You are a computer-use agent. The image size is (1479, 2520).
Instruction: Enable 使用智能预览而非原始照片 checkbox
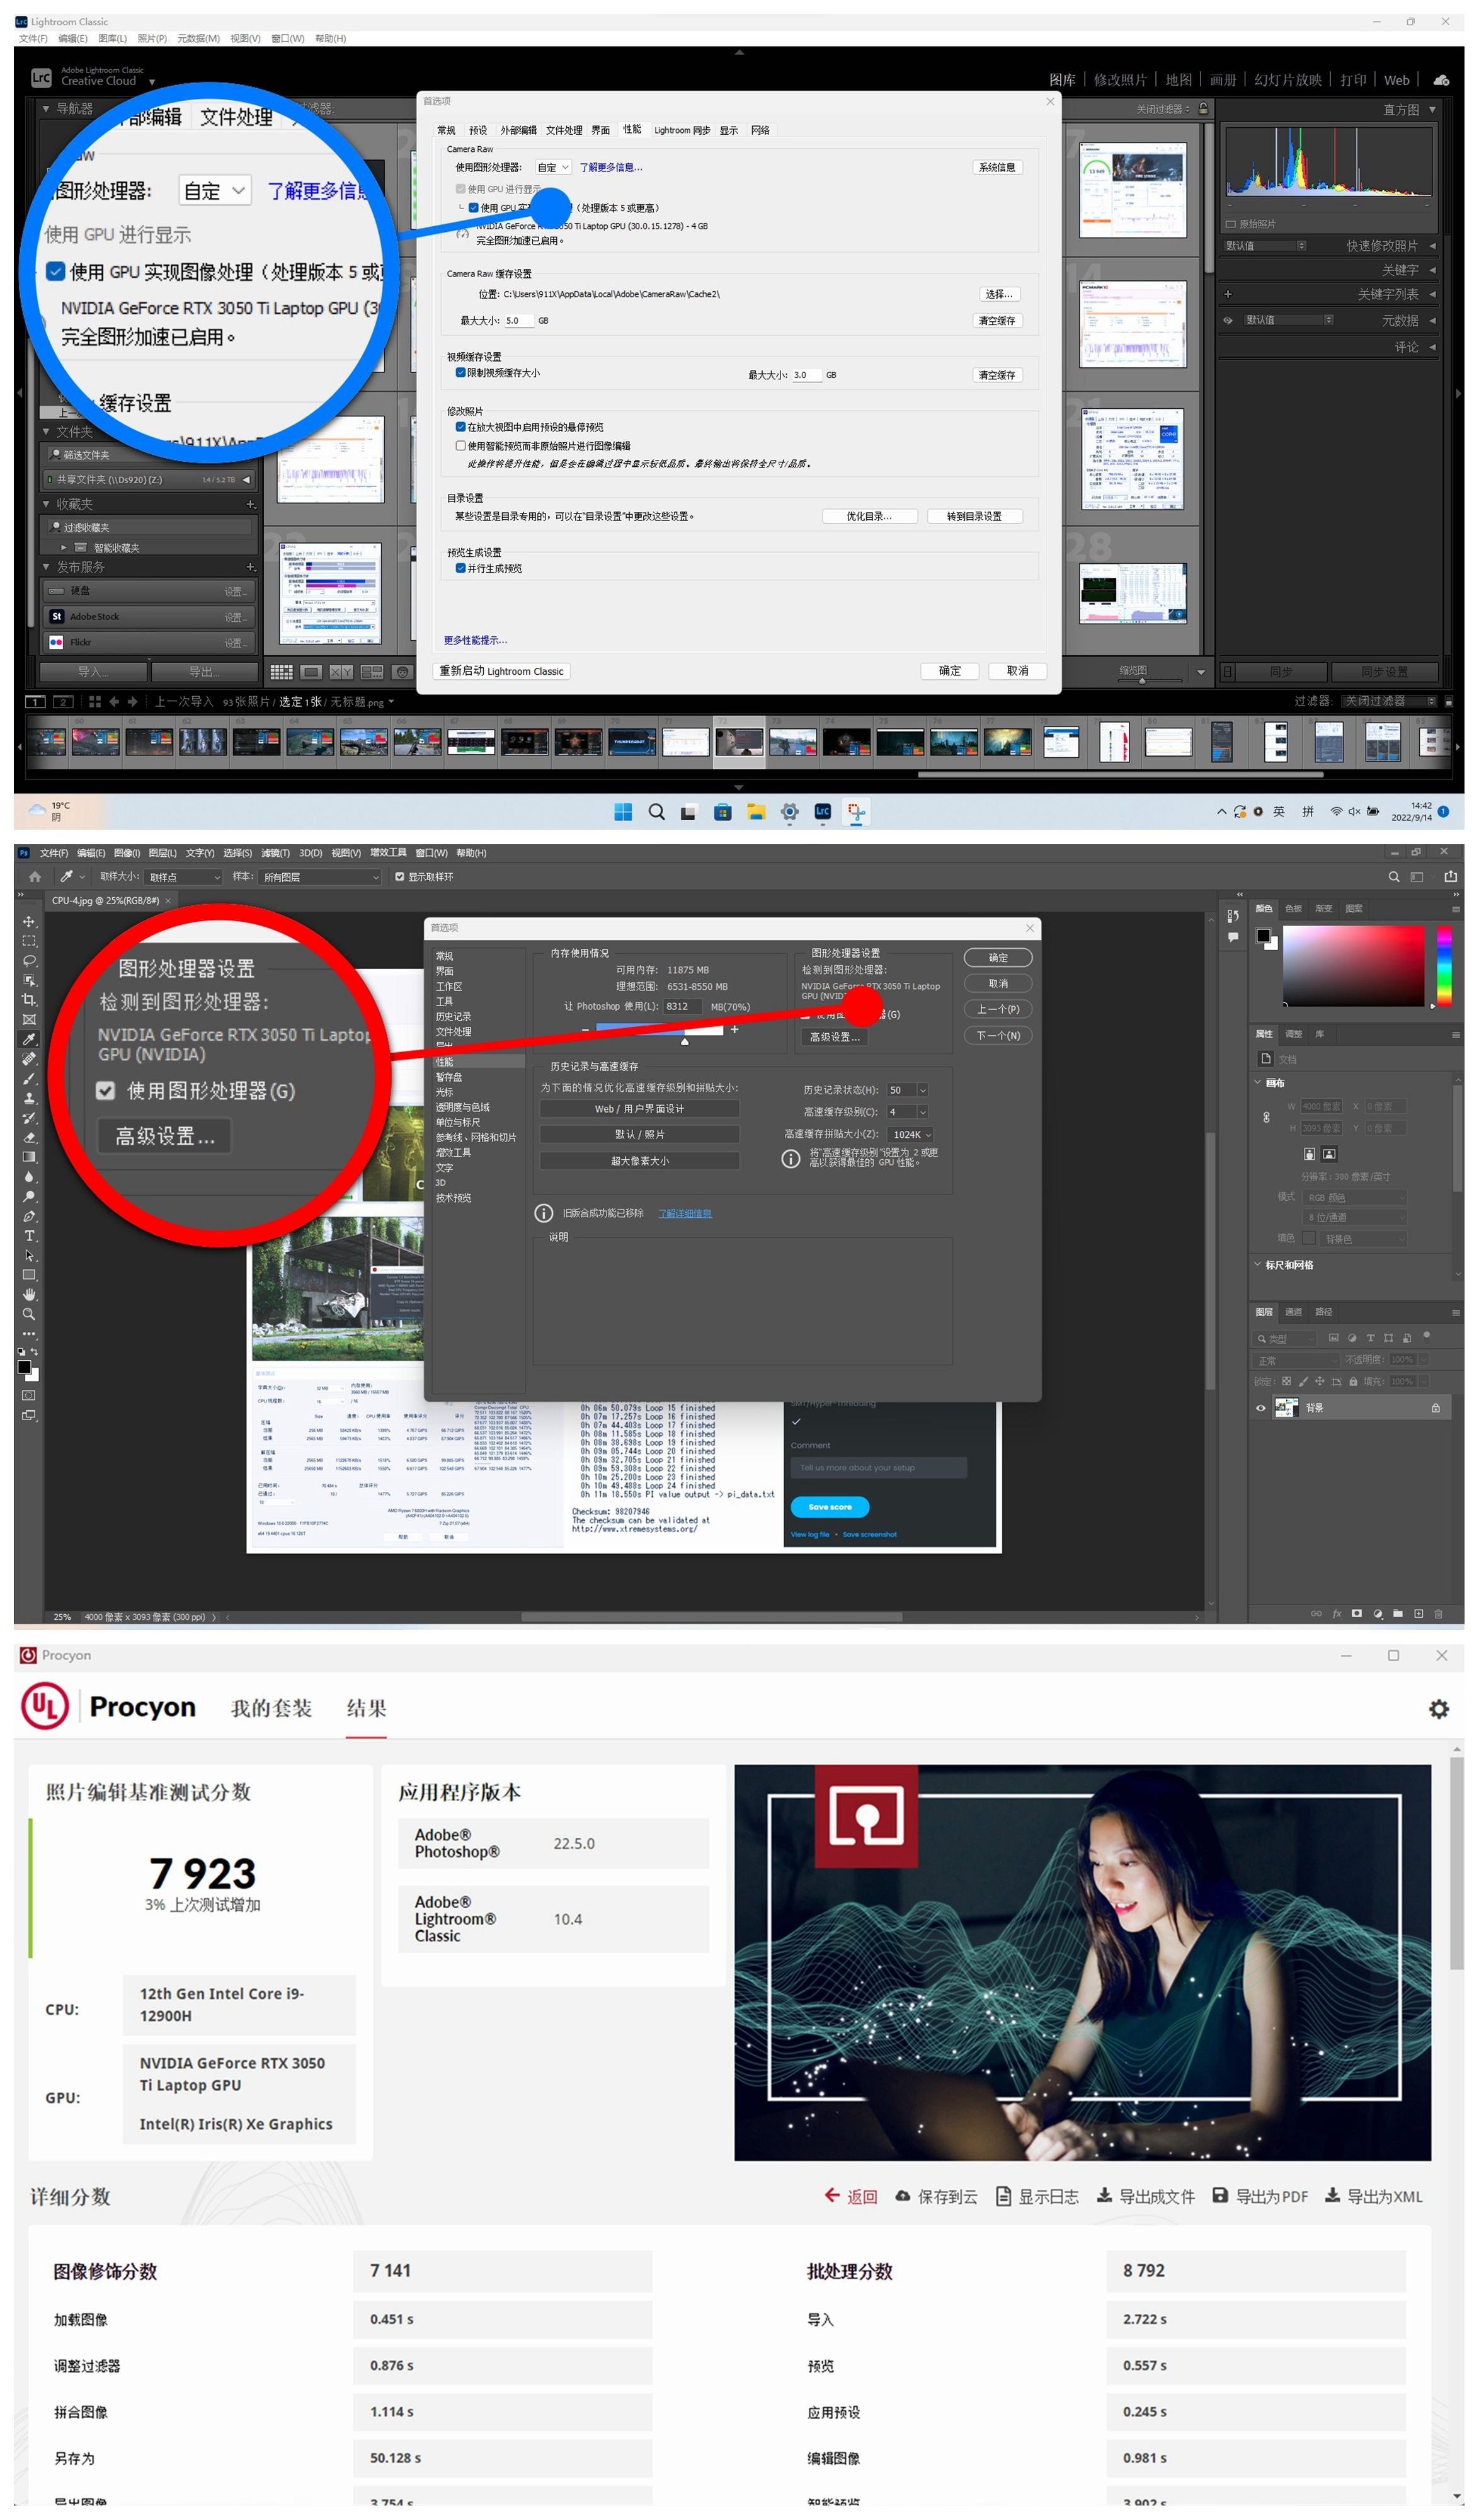(x=460, y=446)
